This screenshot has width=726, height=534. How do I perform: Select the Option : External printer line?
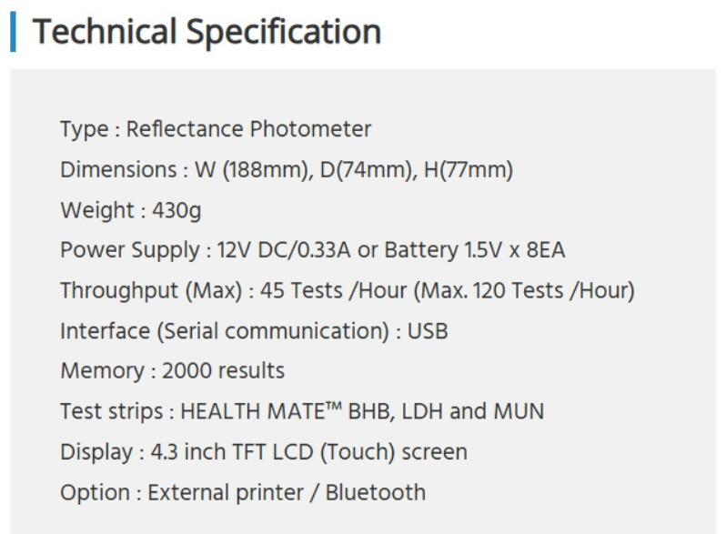tap(243, 492)
